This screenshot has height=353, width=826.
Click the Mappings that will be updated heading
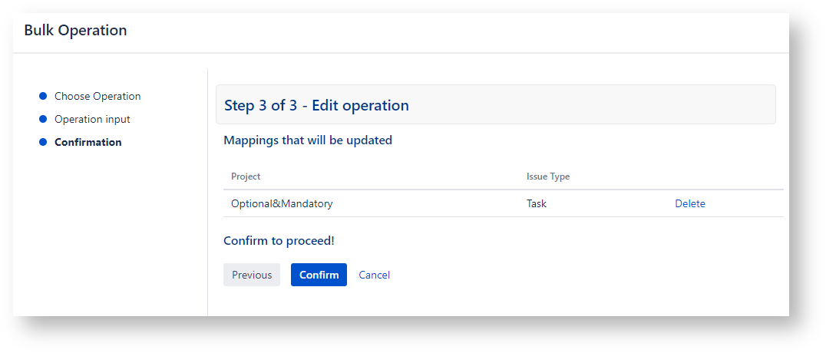[x=308, y=140]
